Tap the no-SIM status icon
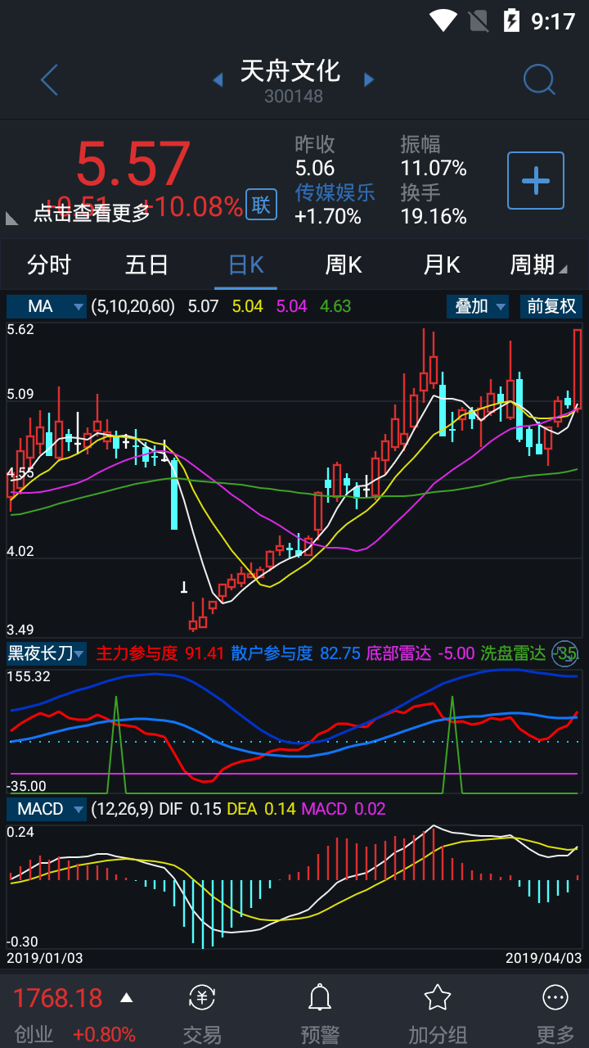589x1048 pixels. [477, 20]
